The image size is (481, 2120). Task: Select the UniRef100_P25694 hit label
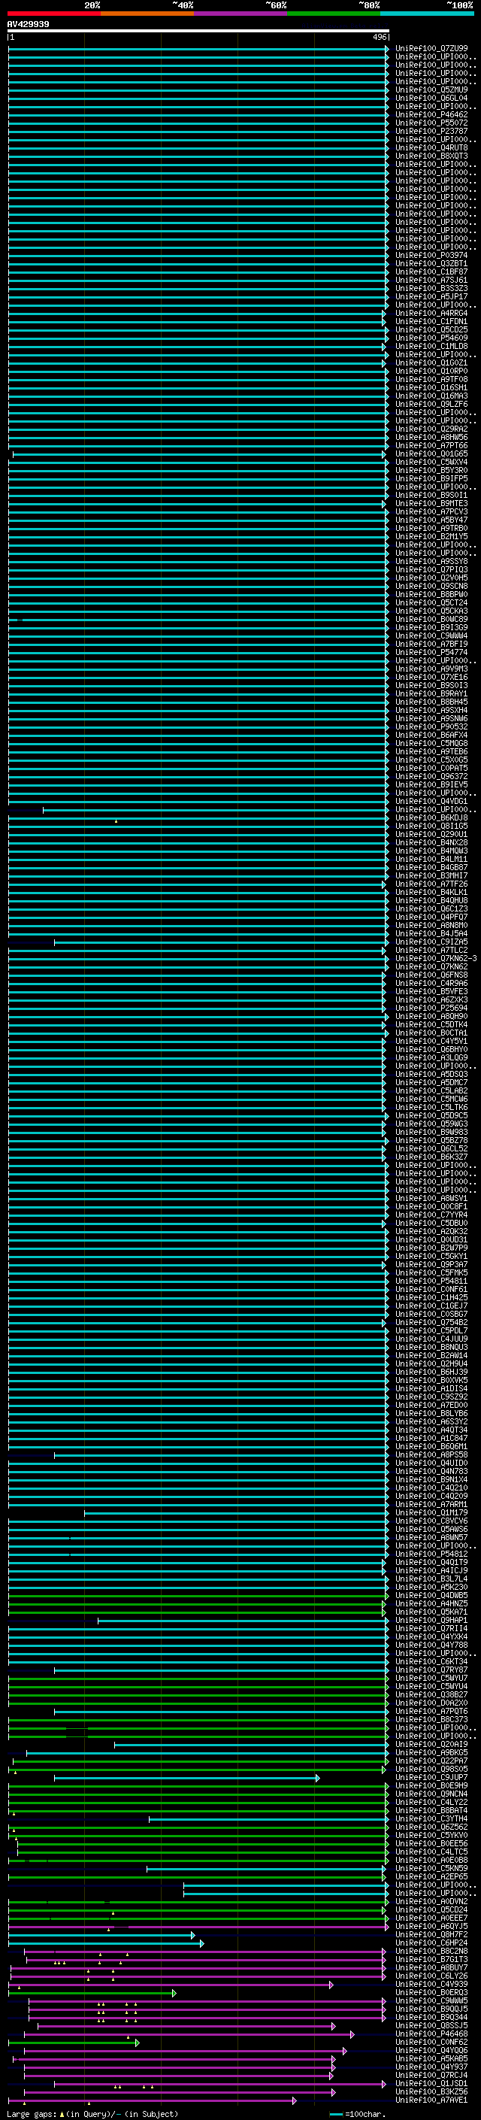pos(431,1008)
